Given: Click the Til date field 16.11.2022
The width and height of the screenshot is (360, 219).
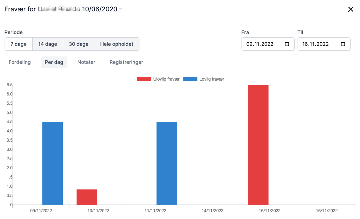Looking at the screenshot, I should 324,44.
